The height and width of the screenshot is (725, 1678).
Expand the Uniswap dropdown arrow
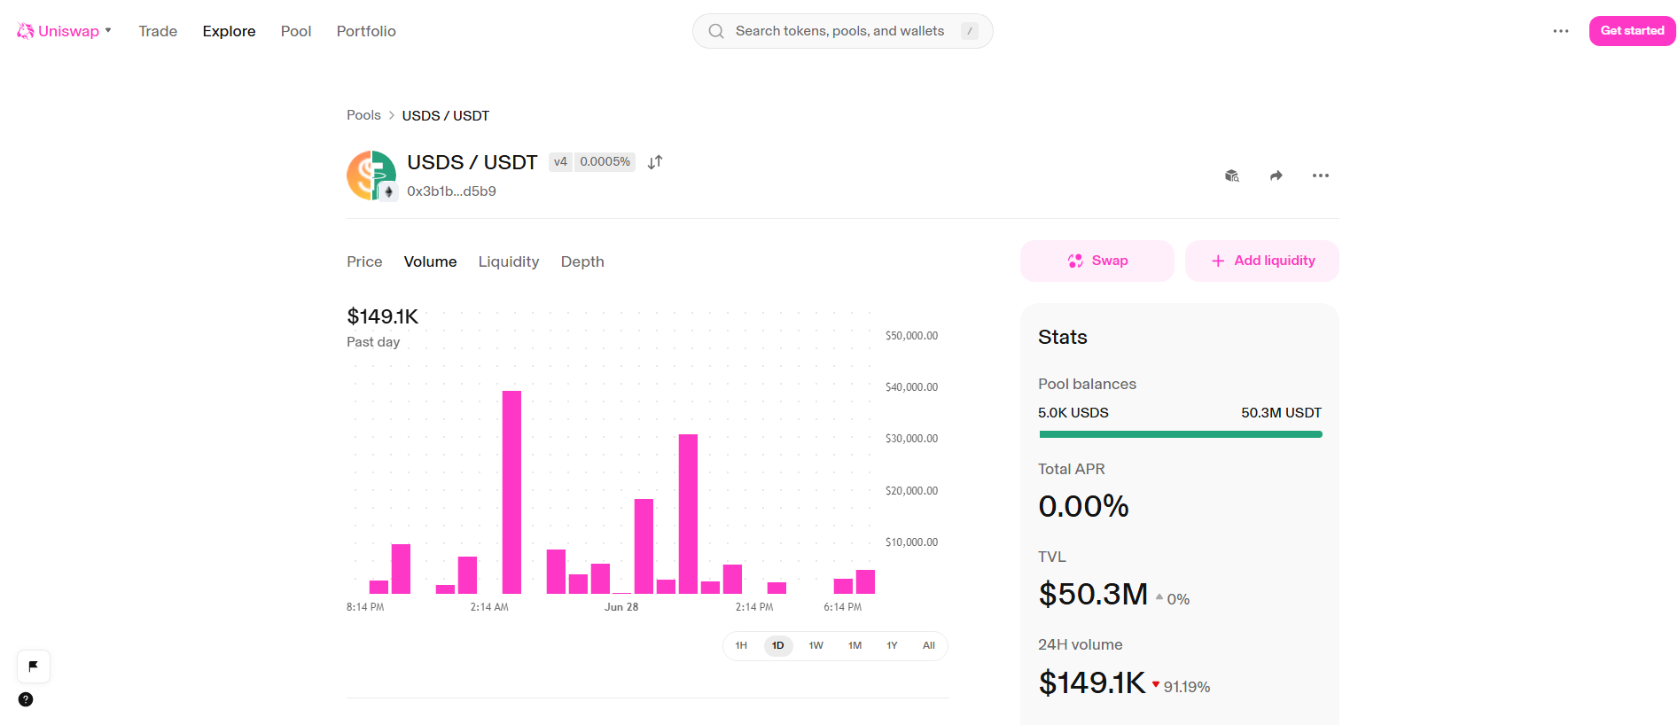108,30
